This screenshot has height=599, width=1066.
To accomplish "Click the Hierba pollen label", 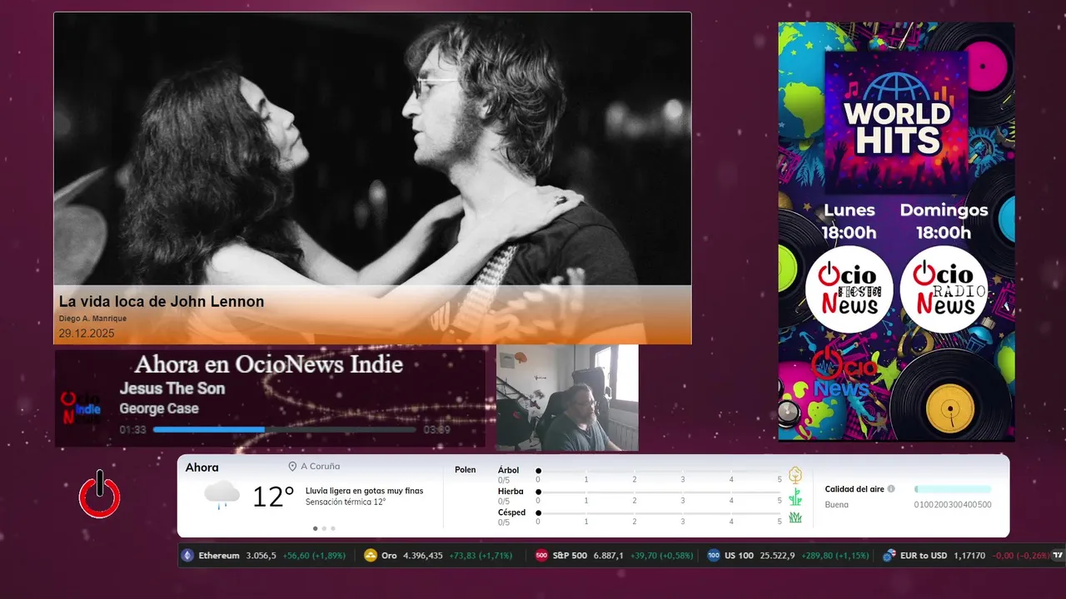I will point(511,492).
